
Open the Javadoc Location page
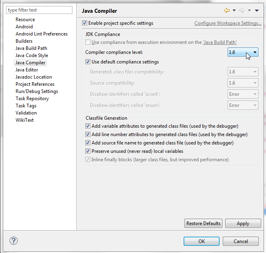34,77
